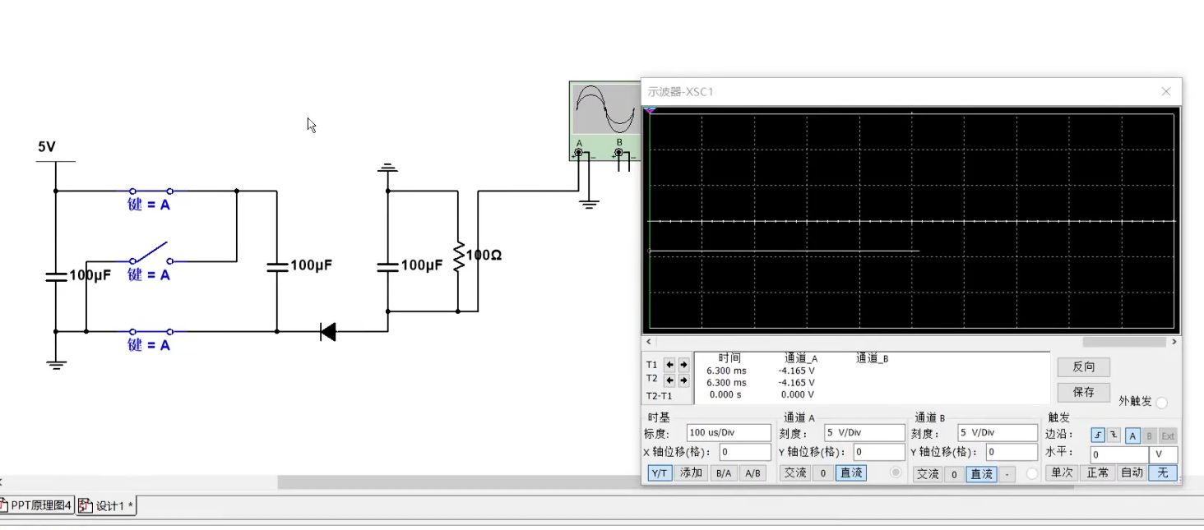This screenshot has width=1204, height=530.
Task: Select B/A display mode
Action: click(x=724, y=473)
